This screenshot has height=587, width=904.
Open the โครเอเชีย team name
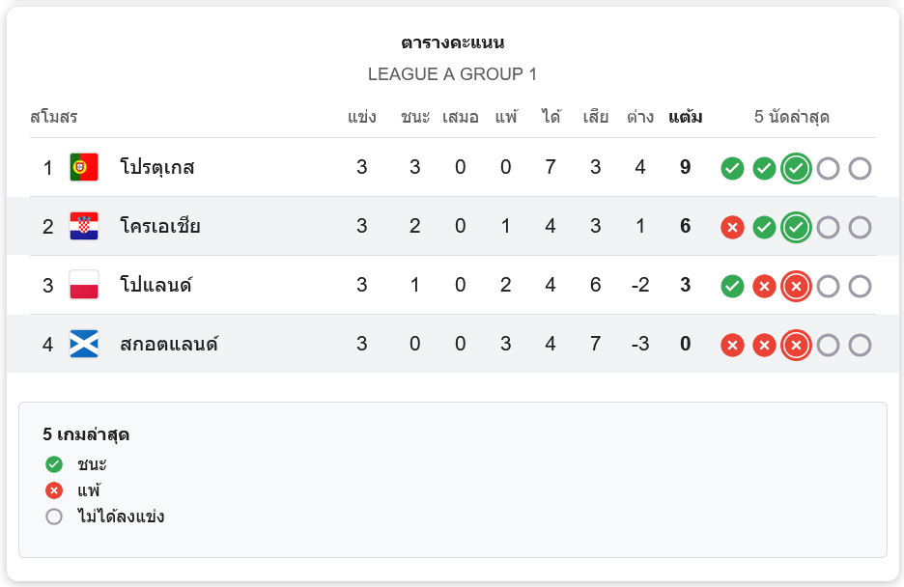pyautogui.click(x=160, y=227)
